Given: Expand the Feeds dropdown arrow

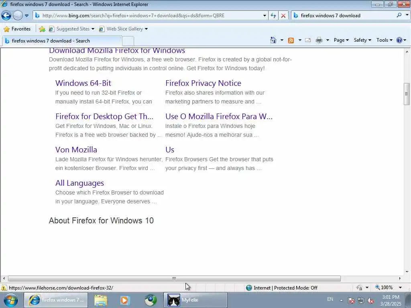Looking at the screenshot, I should 299,40.
